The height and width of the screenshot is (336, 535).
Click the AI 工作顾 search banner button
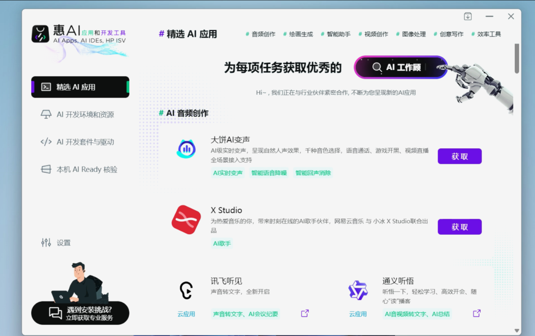point(400,67)
